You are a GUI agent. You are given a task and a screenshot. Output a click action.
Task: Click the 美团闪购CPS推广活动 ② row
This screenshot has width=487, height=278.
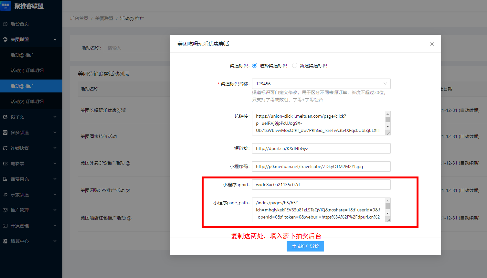tap(105, 190)
